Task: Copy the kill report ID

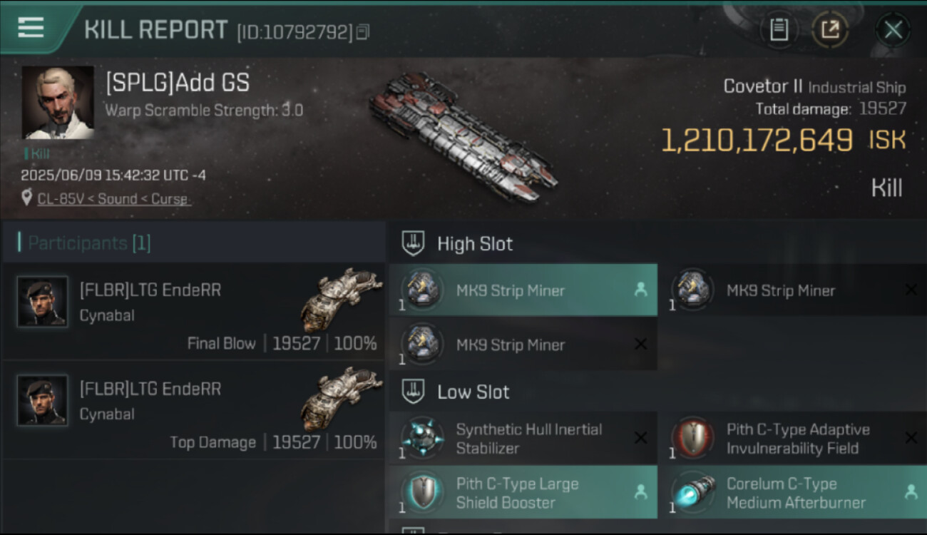Action: point(363,32)
